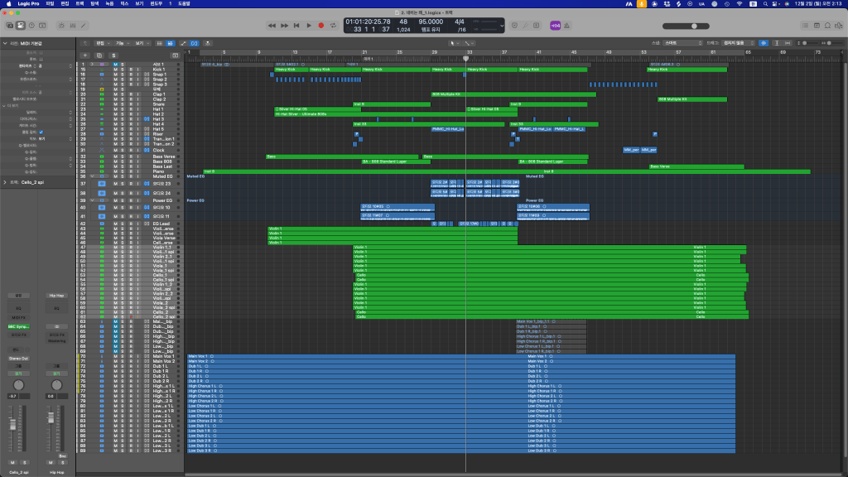Viewport: 848px width, 477px height.
Task: Click the master volume slider in control bar
Action: tap(696, 26)
